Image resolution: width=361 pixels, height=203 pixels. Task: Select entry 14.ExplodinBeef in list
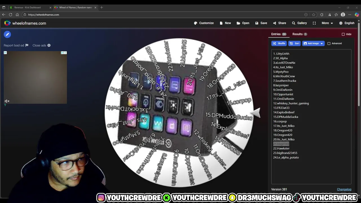284,112
